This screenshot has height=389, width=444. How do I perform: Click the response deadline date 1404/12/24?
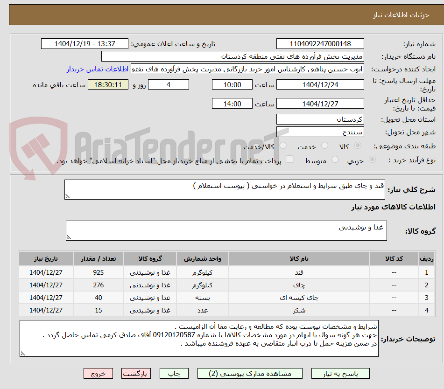[x=320, y=84]
